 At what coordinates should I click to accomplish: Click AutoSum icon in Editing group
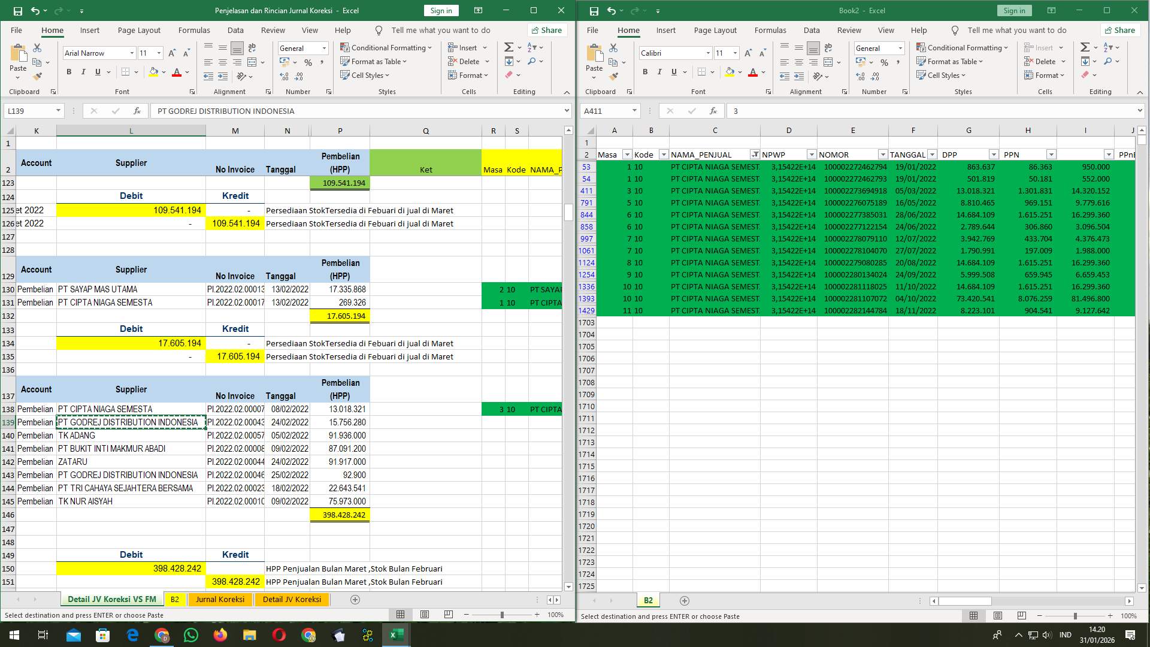508,46
